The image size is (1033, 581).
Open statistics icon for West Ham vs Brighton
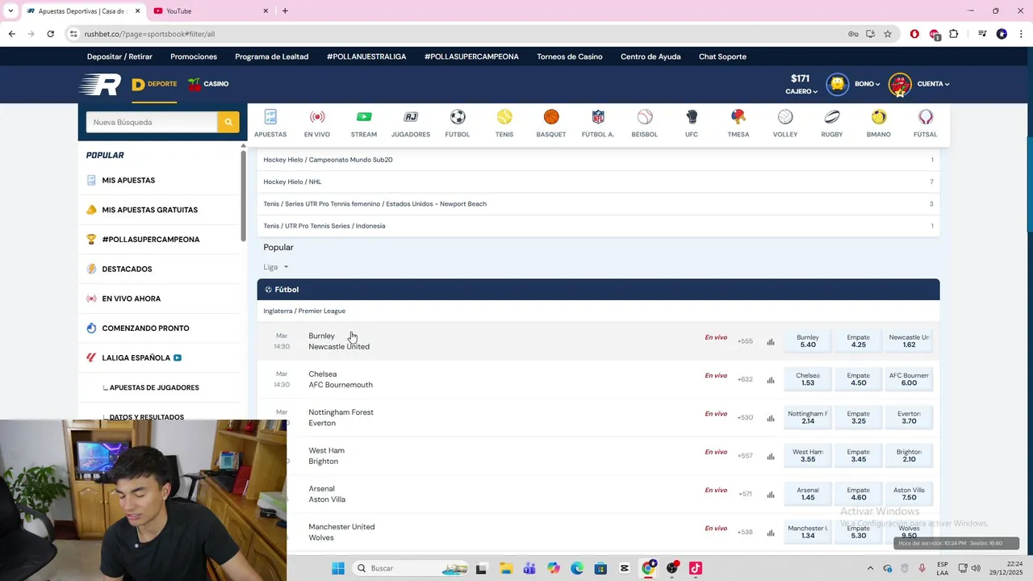click(x=771, y=456)
